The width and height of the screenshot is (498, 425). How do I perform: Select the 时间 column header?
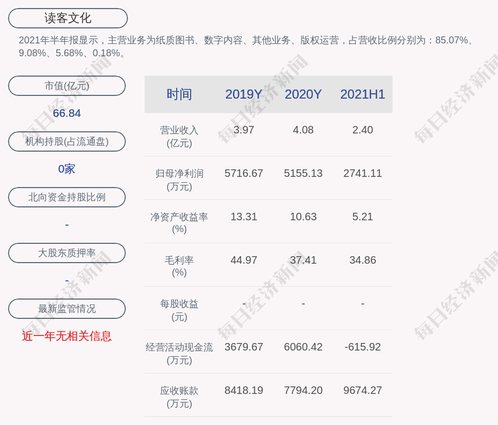[x=179, y=94]
